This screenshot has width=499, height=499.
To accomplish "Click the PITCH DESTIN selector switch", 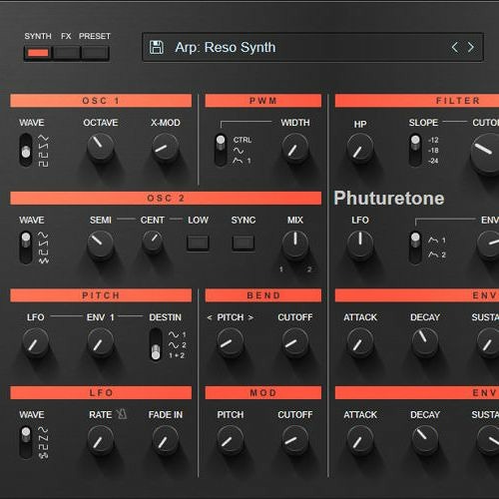I will [x=156, y=344].
